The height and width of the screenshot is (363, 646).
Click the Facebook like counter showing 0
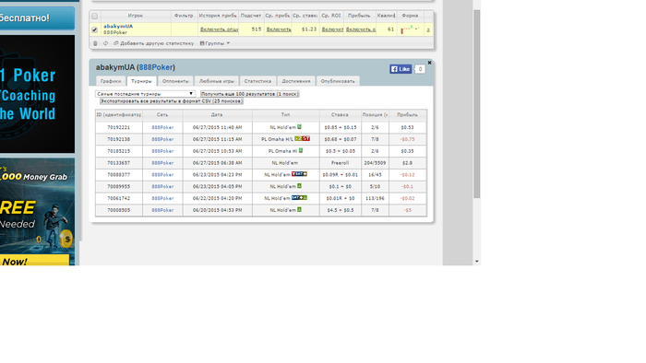pos(420,69)
